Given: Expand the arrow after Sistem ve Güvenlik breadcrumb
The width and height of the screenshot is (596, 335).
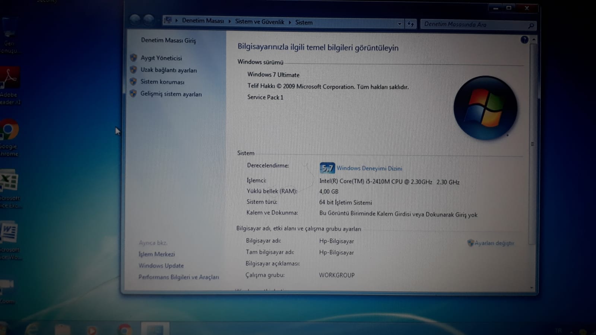Looking at the screenshot, I should tap(290, 22).
